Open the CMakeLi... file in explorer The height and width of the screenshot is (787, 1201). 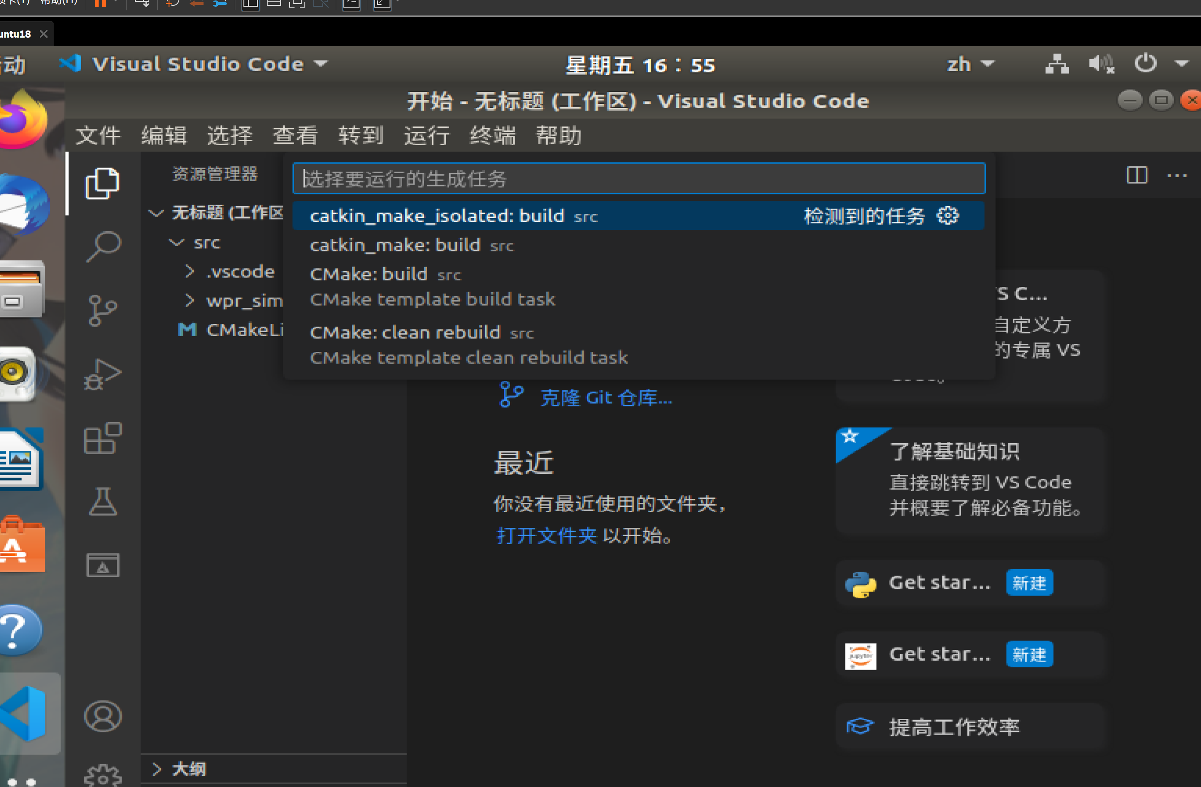point(230,330)
